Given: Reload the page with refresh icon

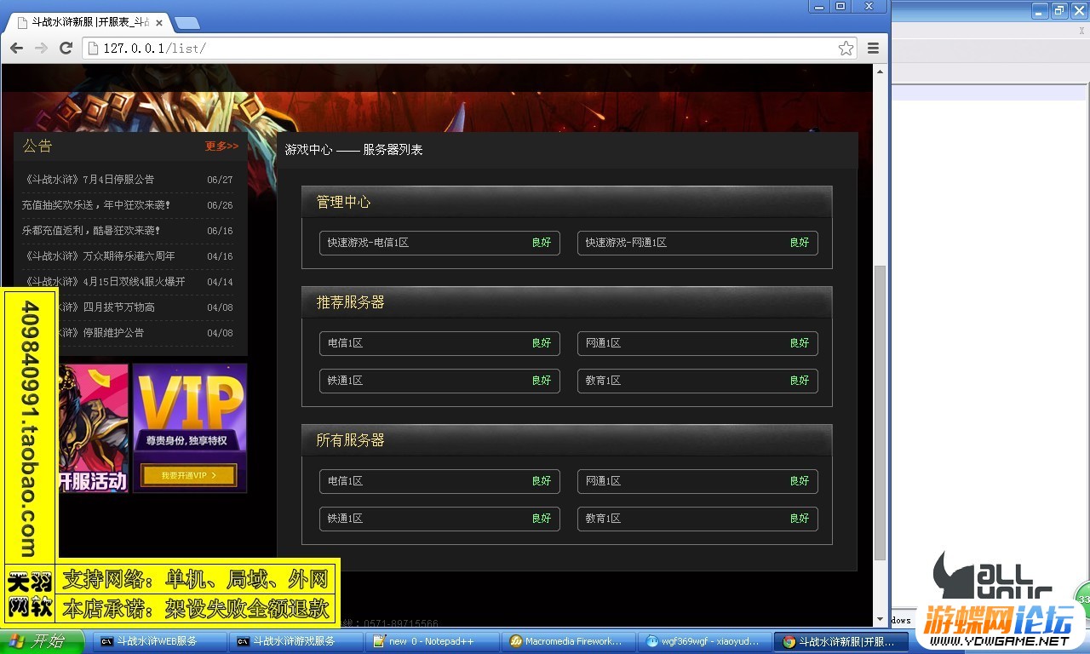Looking at the screenshot, I should pyautogui.click(x=66, y=49).
